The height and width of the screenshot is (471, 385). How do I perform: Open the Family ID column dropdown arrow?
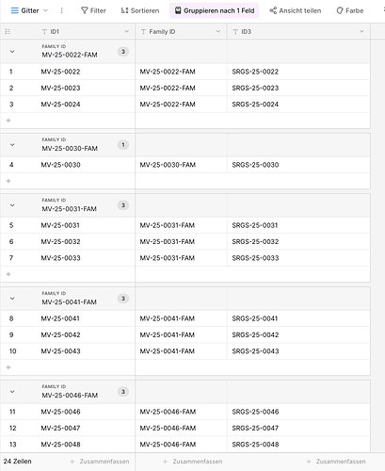pyautogui.click(x=218, y=31)
